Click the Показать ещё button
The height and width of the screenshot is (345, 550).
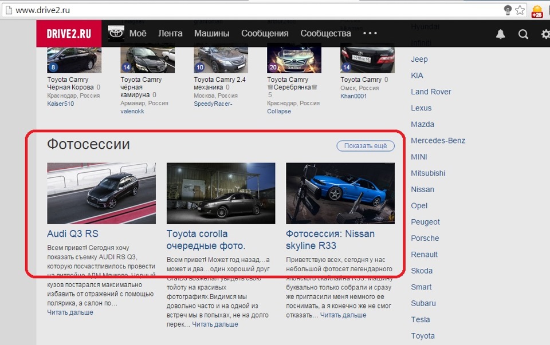(x=366, y=146)
